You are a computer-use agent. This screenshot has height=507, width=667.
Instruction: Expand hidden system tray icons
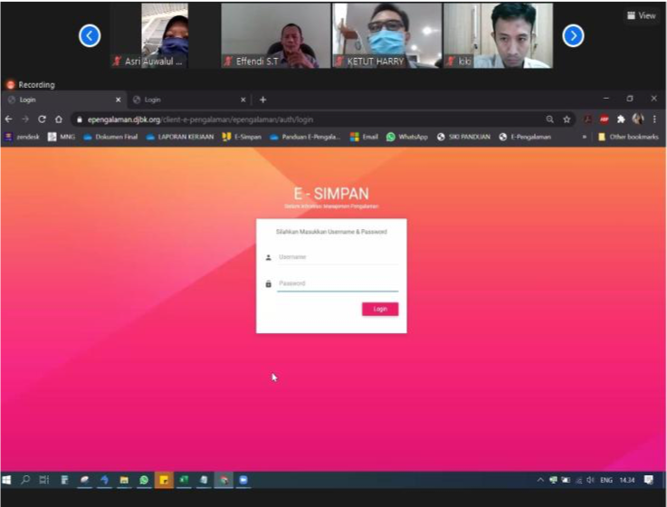540,480
